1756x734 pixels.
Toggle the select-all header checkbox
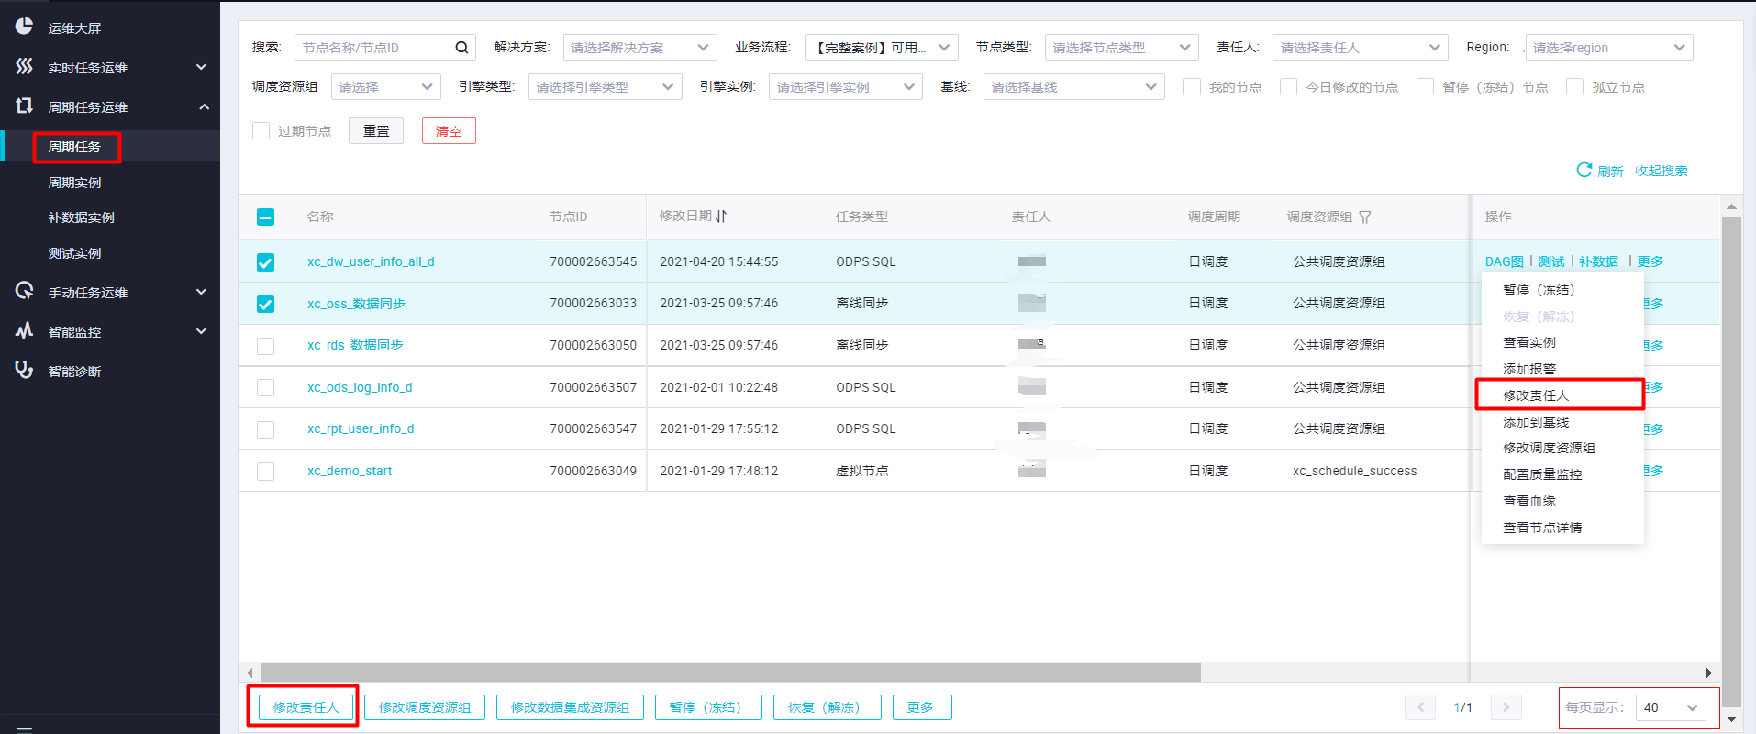[x=265, y=217]
